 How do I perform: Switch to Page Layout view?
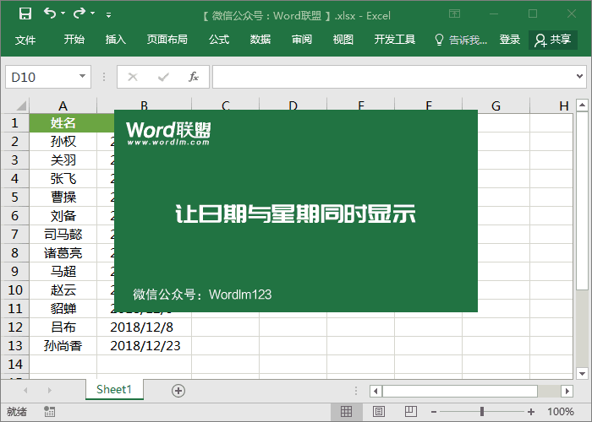coord(377,412)
